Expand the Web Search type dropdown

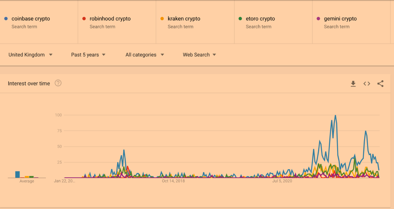[199, 55]
